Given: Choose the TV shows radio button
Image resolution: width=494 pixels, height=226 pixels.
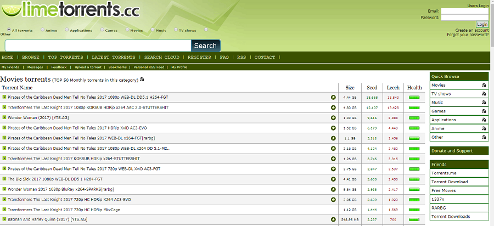Looking at the screenshot, I should tap(176, 30).
